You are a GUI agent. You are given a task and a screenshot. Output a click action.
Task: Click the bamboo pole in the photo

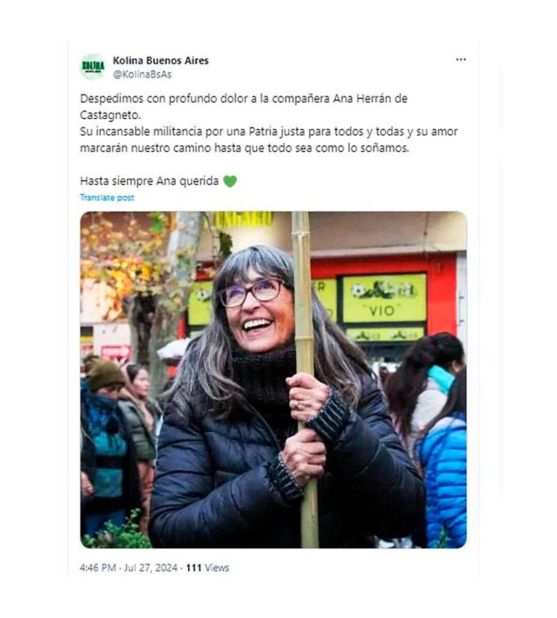(x=305, y=379)
